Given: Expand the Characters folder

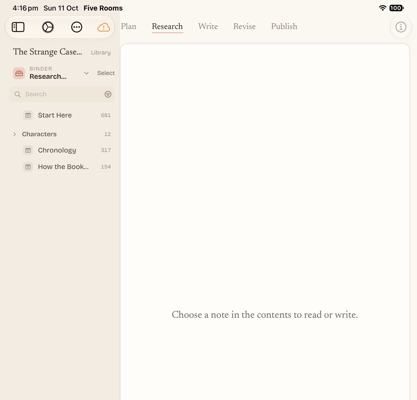Looking at the screenshot, I should point(14,134).
